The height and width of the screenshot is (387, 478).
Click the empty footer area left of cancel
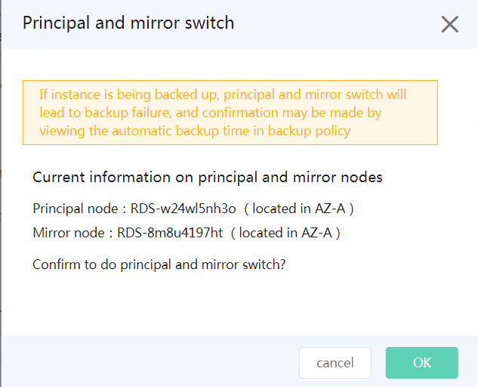coord(150,363)
